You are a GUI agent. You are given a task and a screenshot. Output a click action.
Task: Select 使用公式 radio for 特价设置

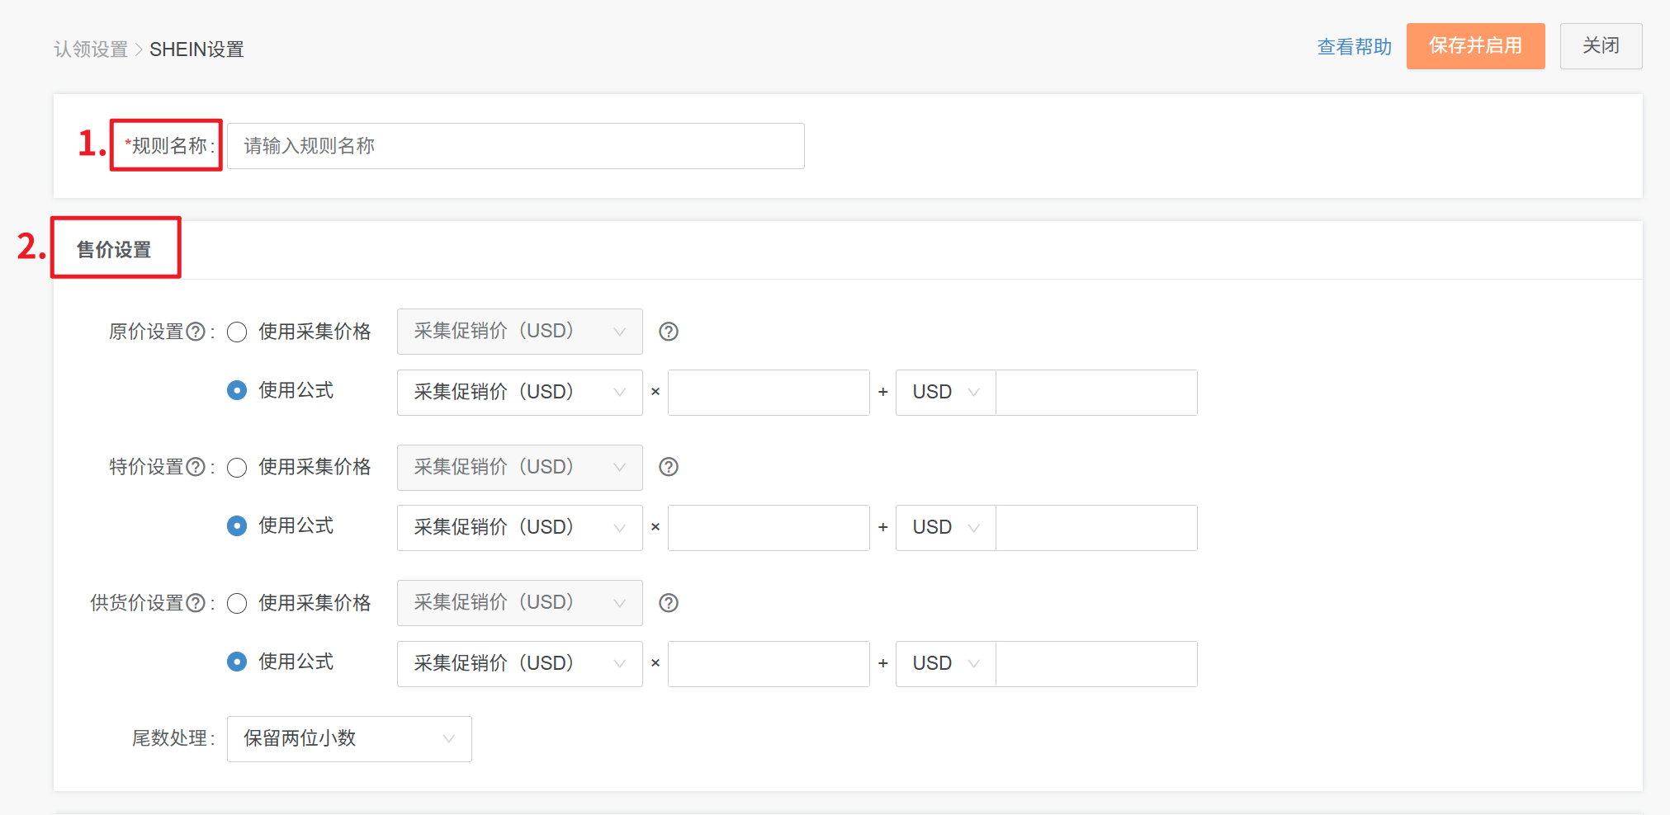tap(237, 526)
